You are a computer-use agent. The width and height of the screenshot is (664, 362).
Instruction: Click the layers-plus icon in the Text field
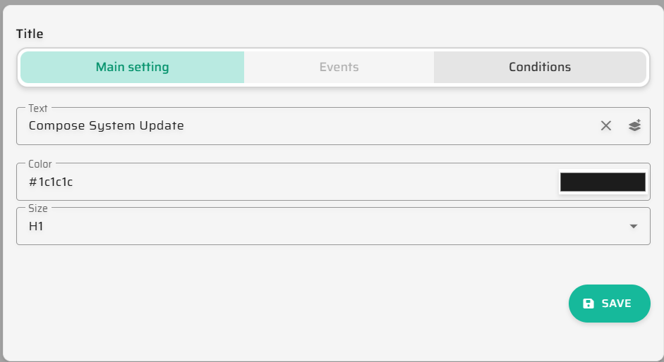point(634,126)
